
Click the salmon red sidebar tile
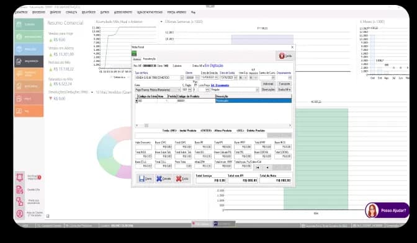click(x=29, y=99)
